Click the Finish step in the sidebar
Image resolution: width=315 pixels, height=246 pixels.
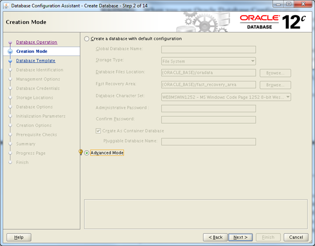22,162
